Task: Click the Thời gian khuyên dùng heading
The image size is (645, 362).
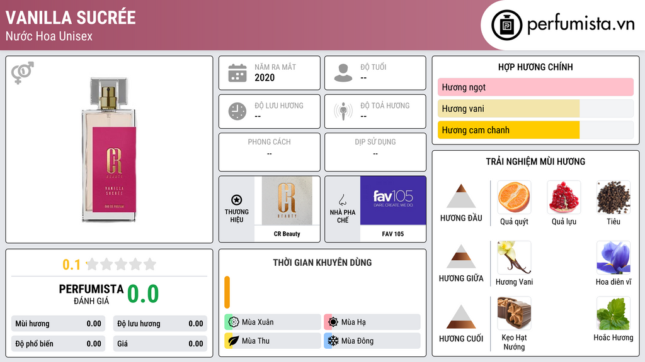Action: pyautogui.click(x=322, y=263)
